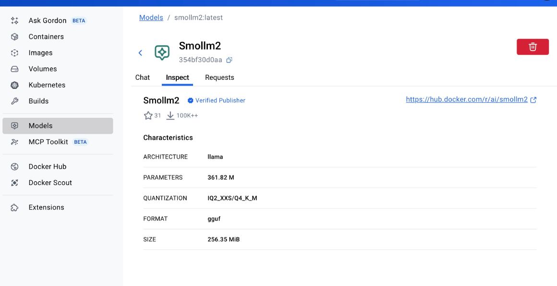Click the Models breadcrumb link

(x=151, y=17)
